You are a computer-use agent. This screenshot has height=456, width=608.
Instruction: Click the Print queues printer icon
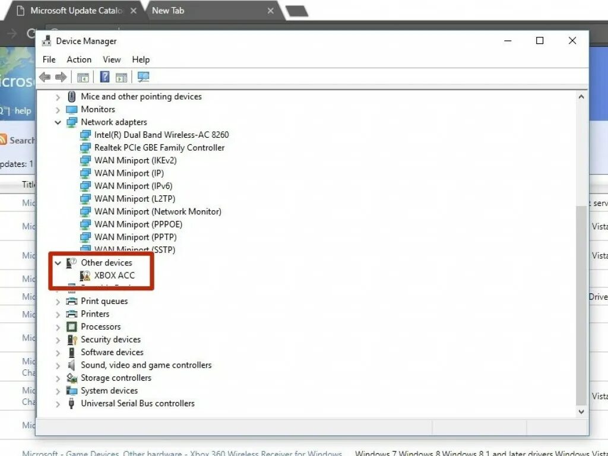tap(72, 301)
